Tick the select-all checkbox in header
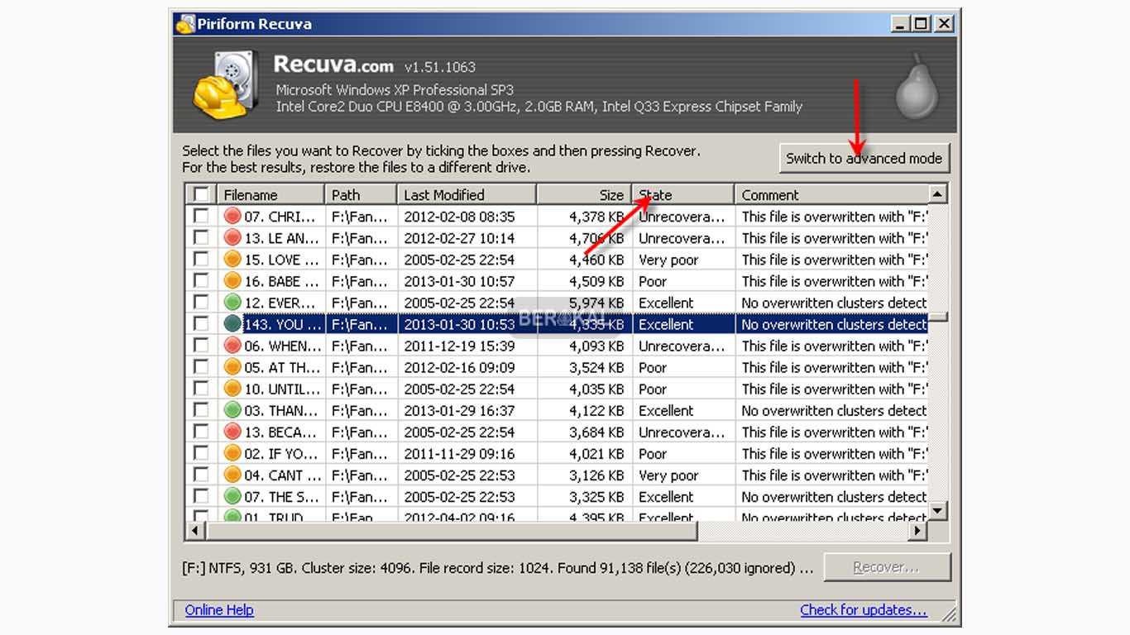This screenshot has width=1130, height=635. tap(201, 195)
